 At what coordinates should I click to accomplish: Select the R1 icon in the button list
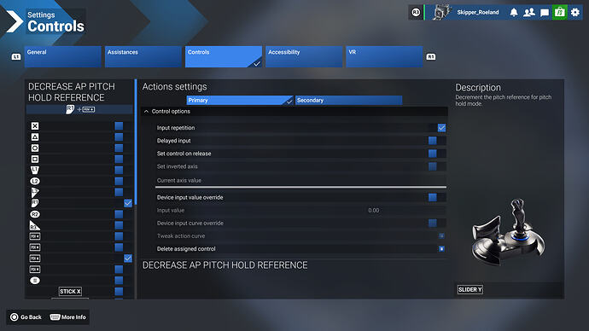coord(35,203)
